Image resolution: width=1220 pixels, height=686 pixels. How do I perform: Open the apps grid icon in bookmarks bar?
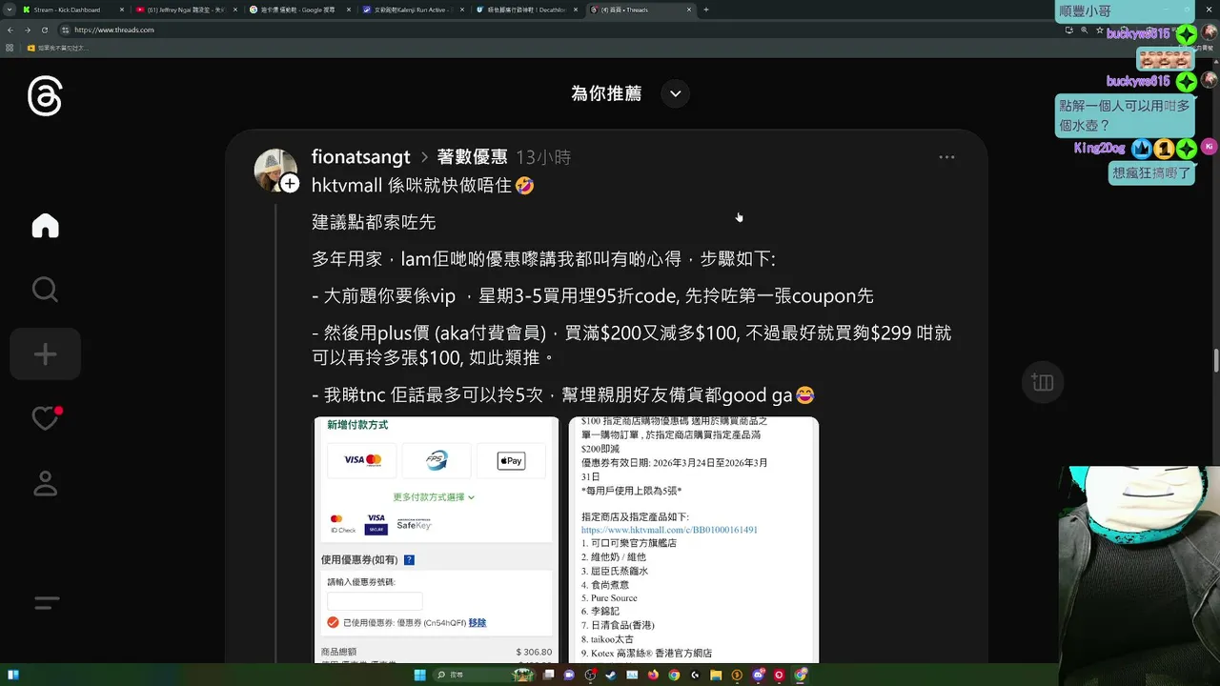coord(10,48)
